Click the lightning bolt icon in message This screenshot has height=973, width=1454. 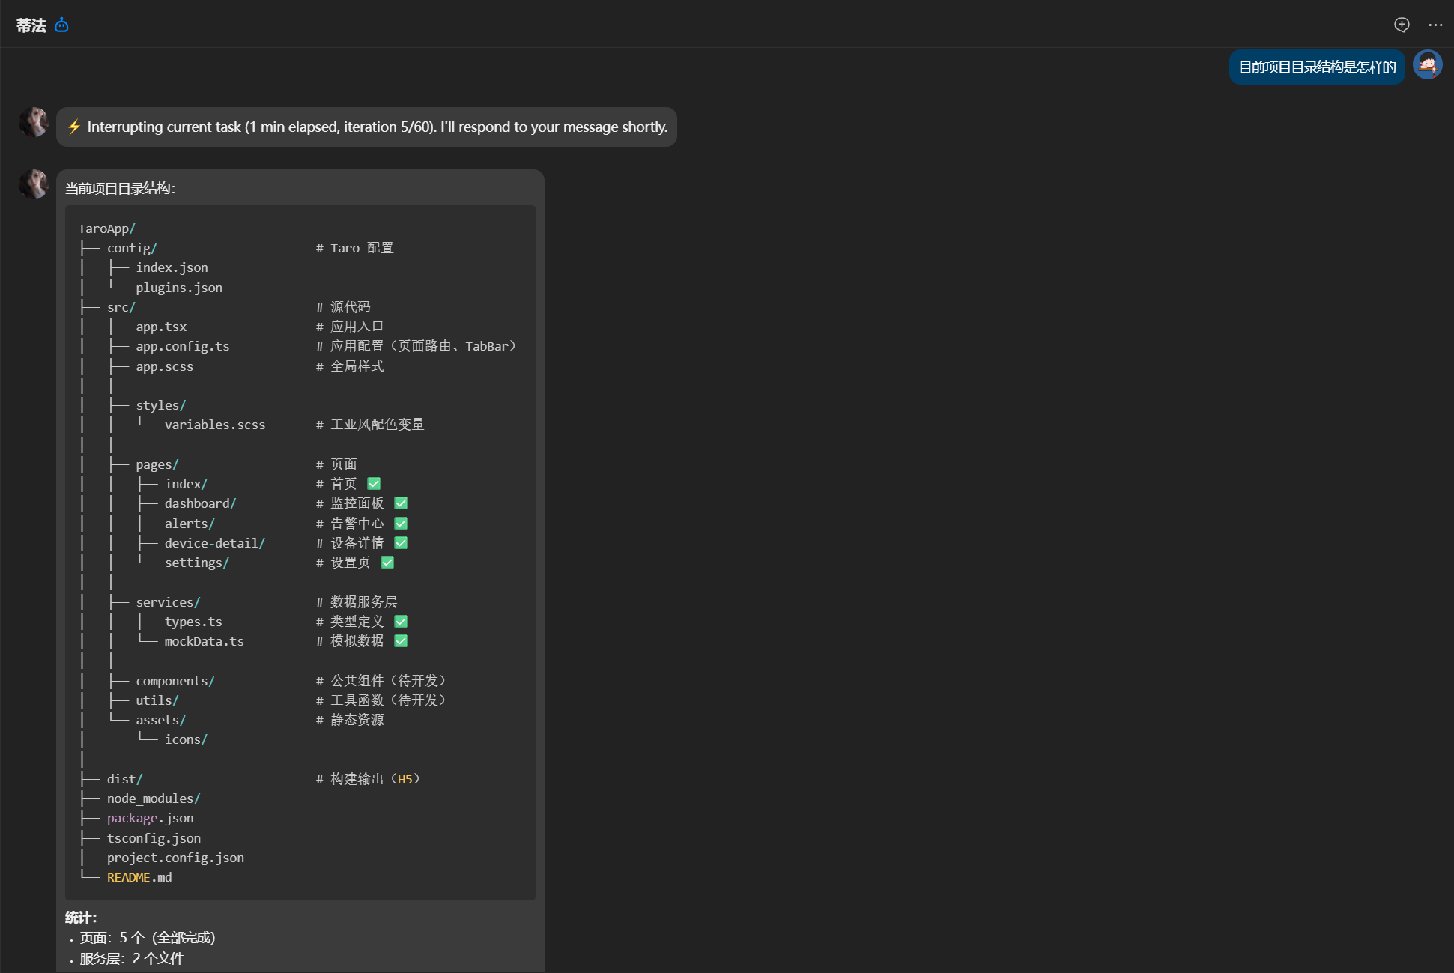tap(74, 127)
